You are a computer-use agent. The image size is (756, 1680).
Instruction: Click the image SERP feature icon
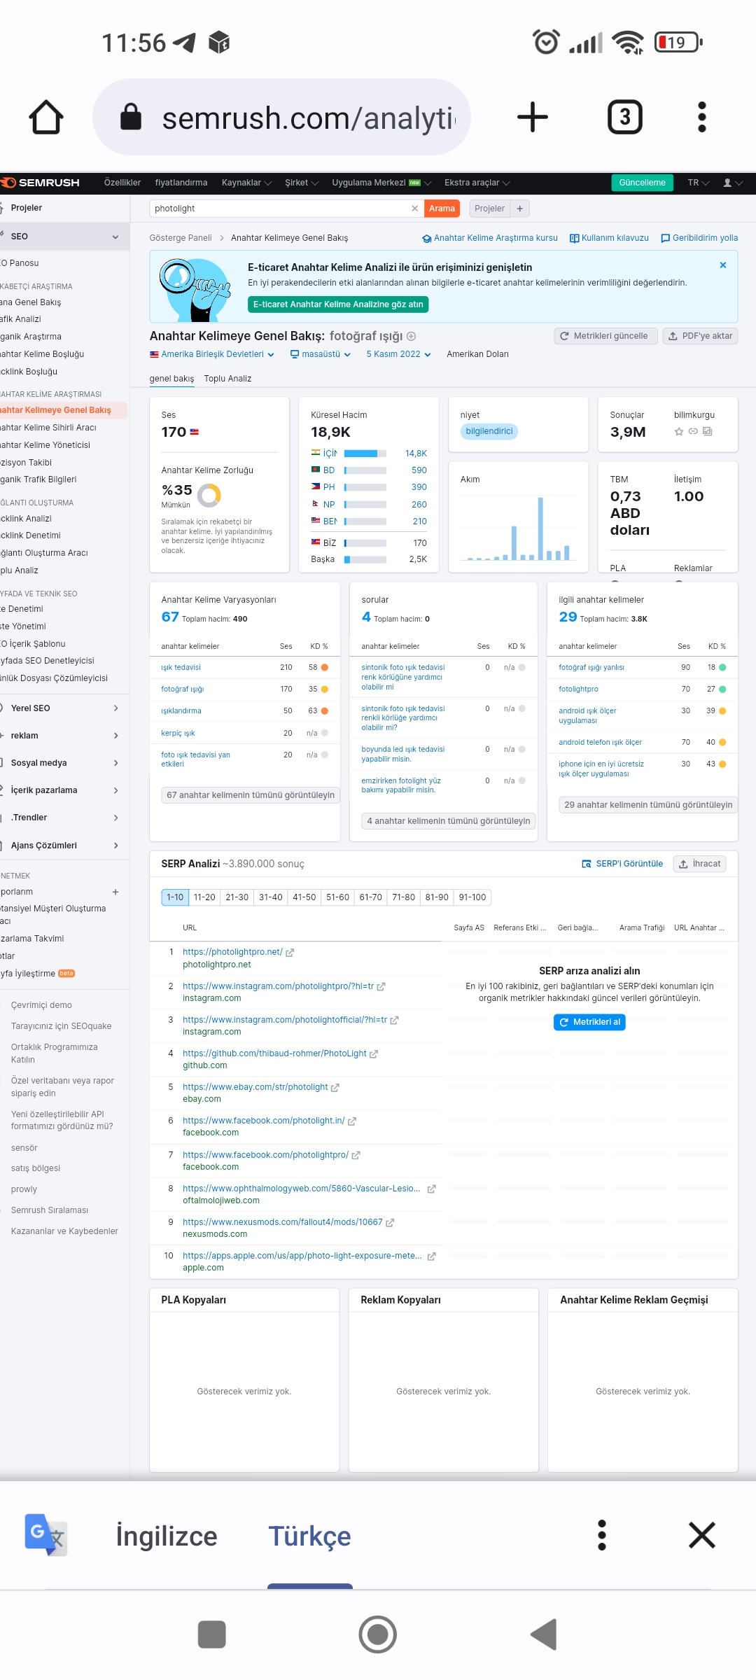(x=708, y=431)
